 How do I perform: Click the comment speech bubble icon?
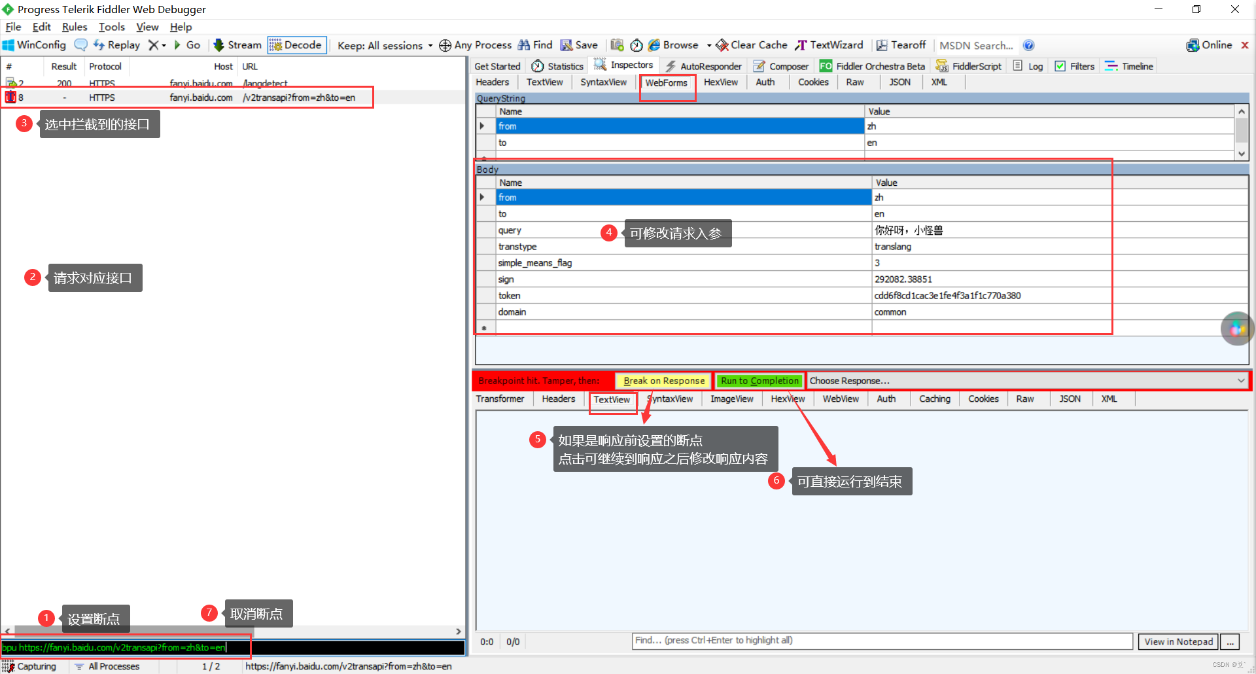80,45
